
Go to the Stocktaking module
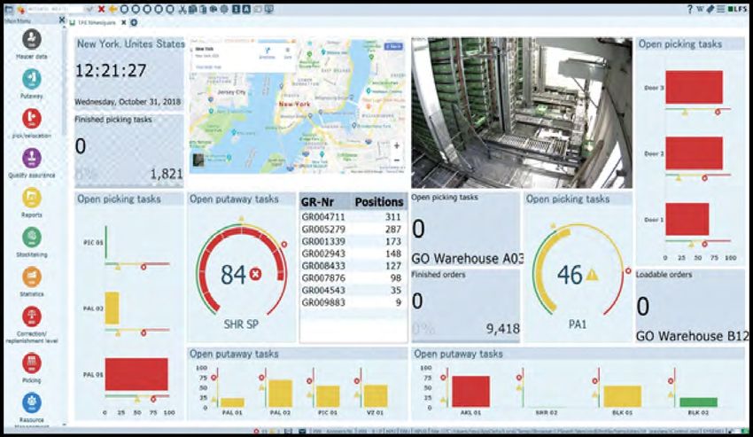tap(32, 237)
